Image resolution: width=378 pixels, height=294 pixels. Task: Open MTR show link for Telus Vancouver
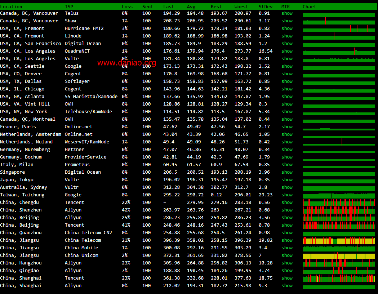click(287, 13)
